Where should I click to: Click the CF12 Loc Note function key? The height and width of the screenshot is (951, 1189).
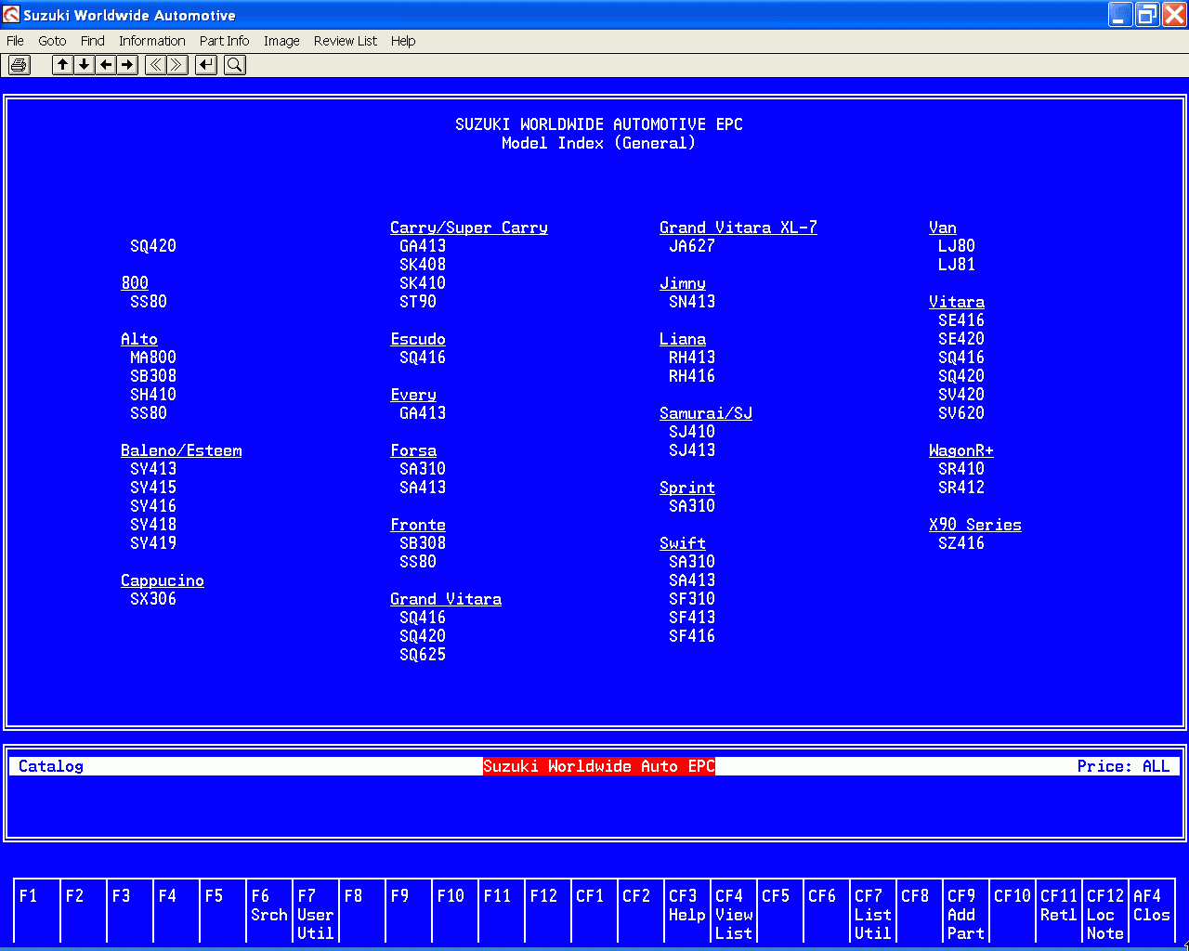1105,912
